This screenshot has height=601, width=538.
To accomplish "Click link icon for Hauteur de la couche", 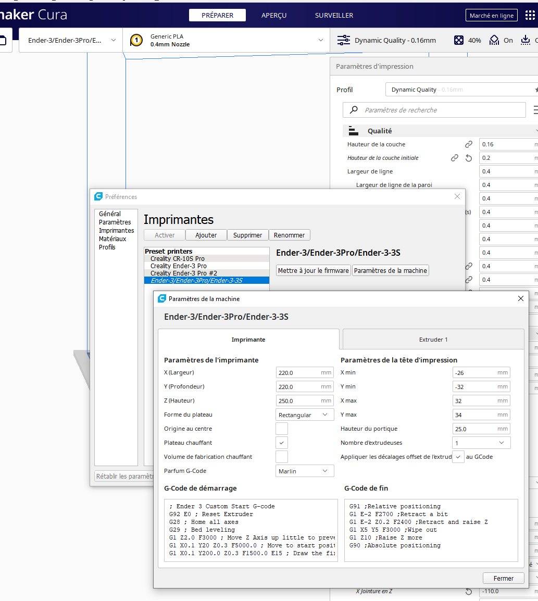I will coord(469,144).
